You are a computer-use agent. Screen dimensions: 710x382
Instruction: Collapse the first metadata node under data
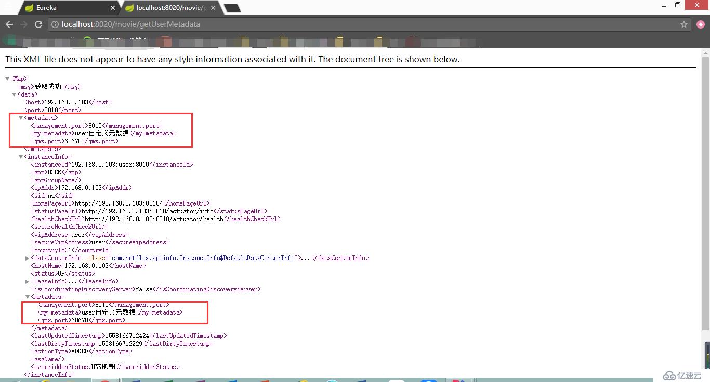[21, 118]
